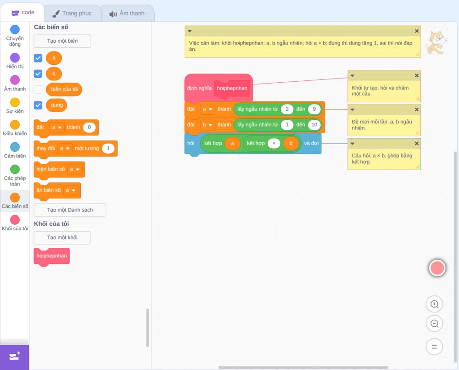Image resolution: width=459 pixels, height=370 pixels.
Task: Switch to the Âm thanh tab
Action: click(127, 13)
